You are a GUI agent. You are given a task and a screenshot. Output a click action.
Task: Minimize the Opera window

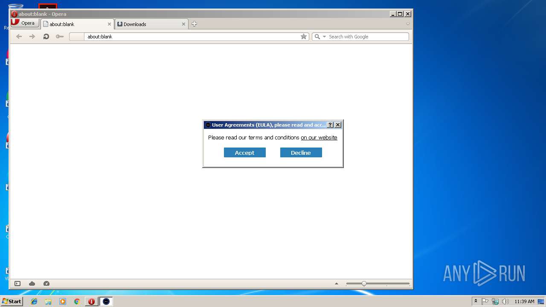coord(393,14)
